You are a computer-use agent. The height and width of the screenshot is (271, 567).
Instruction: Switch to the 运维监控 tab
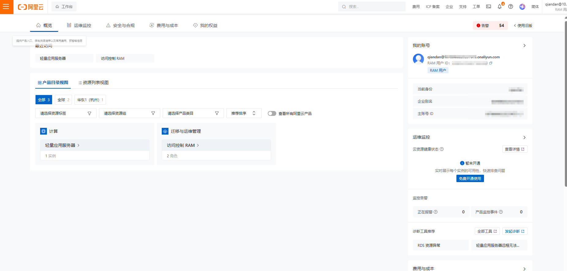[x=79, y=25]
